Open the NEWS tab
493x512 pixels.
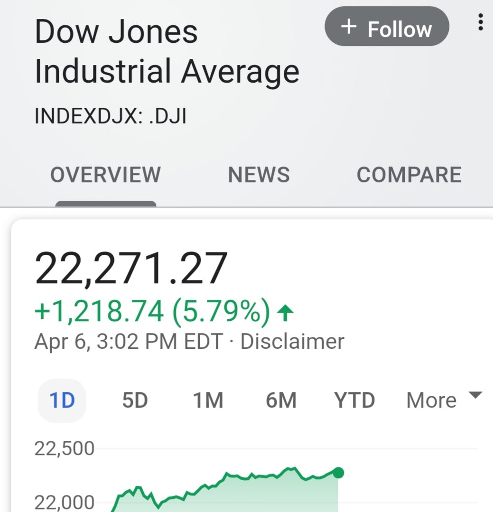pyautogui.click(x=259, y=175)
